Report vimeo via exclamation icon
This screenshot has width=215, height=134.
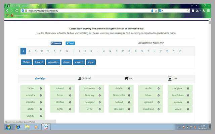[x=188, y=109]
